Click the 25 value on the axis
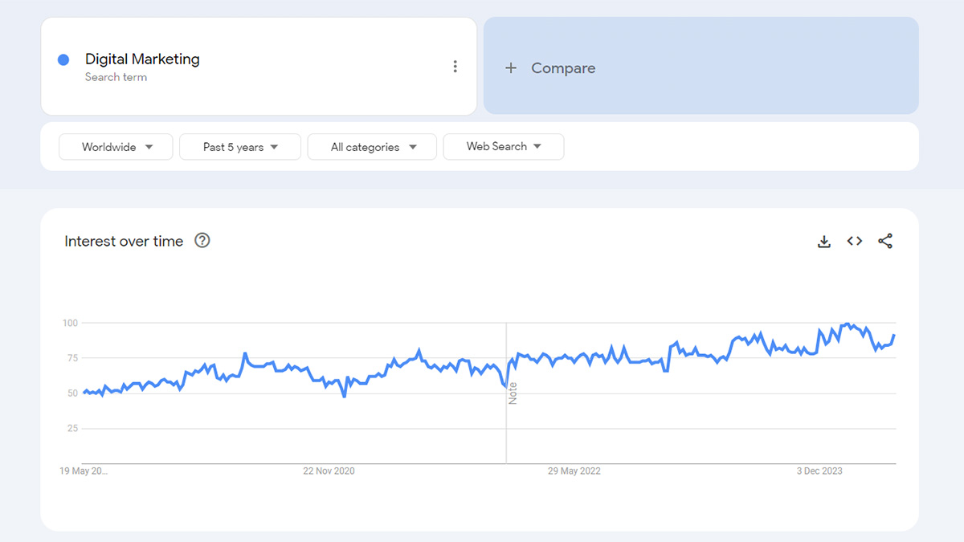The height and width of the screenshot is (542, 964). (71, 428)
